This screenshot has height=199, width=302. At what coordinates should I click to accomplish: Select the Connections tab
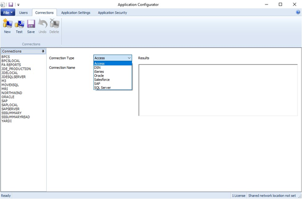coord(44,13)
